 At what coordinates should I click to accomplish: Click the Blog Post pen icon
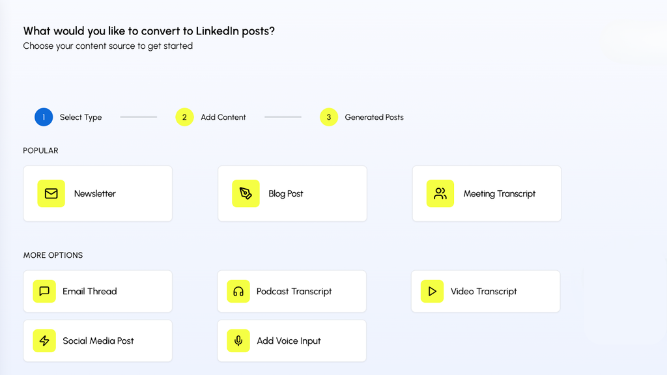(x=246, y=193)
